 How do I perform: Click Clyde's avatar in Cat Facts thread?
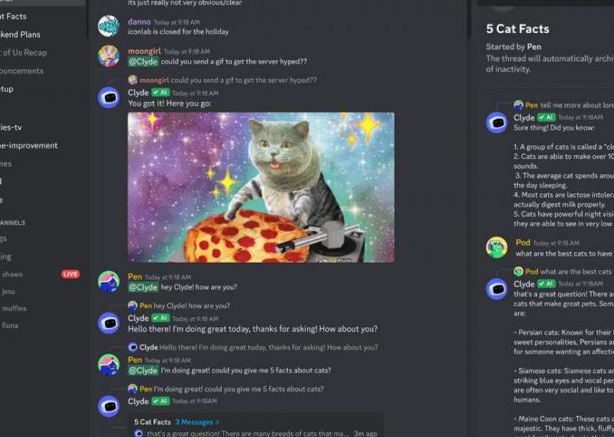(497, 123)
